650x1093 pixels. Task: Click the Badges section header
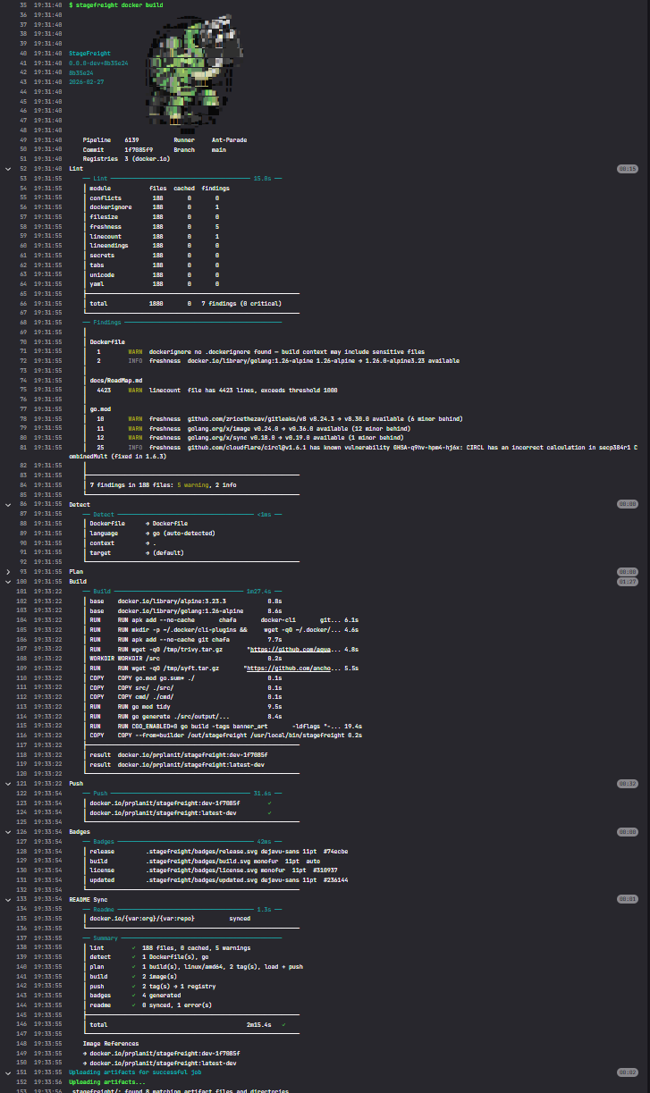point(80,831)
